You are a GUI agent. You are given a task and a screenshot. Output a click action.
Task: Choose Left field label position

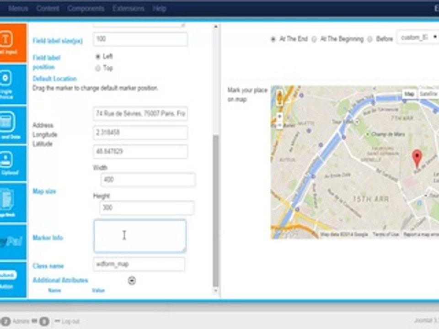pyautogui.click(x=98, y=57)
